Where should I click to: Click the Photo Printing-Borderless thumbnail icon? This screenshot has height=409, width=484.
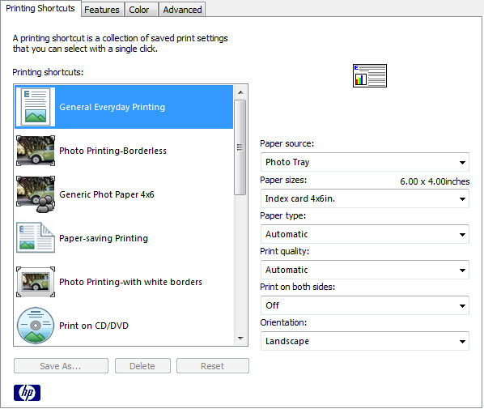pyautogui.click(x=36, y=151)
